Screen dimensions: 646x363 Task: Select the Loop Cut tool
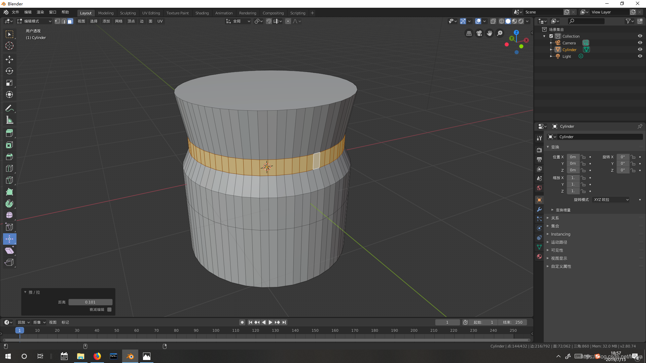9,168
